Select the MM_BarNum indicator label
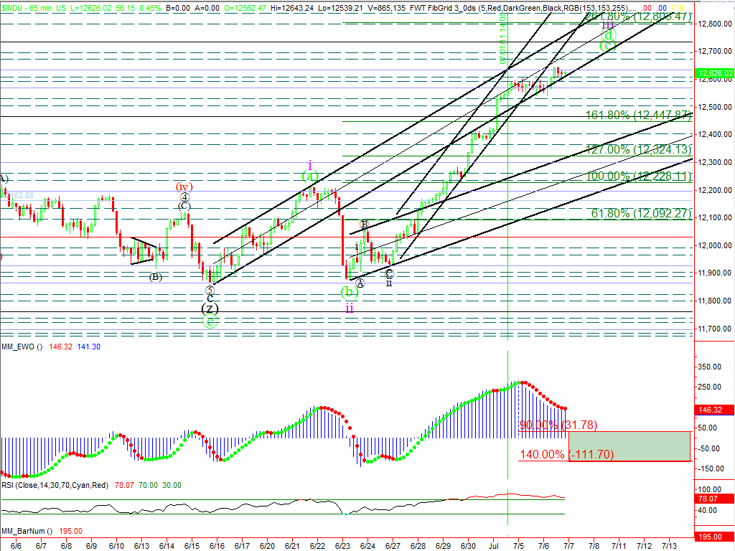 pyautogui.click(x=25, y=532)
